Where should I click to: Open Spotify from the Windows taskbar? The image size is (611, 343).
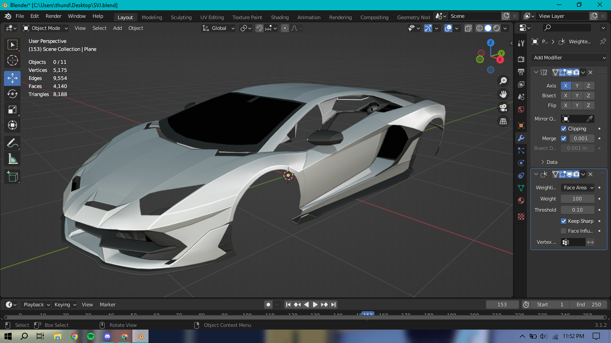[91, 336]
